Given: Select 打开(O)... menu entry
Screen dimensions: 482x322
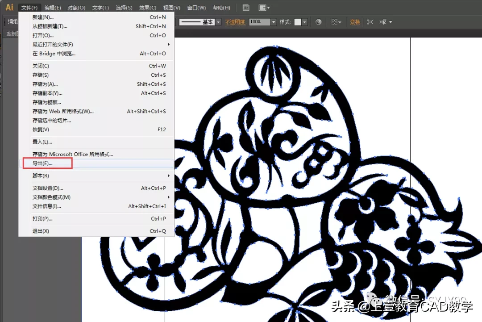Looking at the screenshot, I should click(96, 35).
